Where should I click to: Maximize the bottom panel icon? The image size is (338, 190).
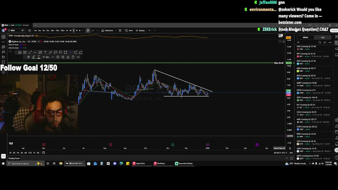click(x=292, y=158)
